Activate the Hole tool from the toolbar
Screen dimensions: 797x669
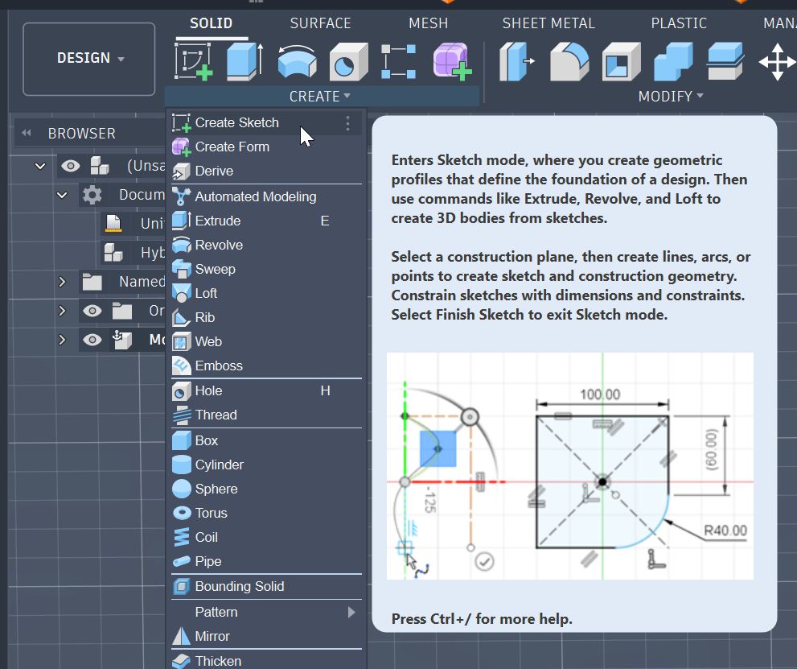click(x=348, y=61)
